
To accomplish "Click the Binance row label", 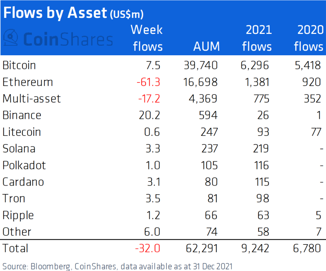I will (22, 115).
